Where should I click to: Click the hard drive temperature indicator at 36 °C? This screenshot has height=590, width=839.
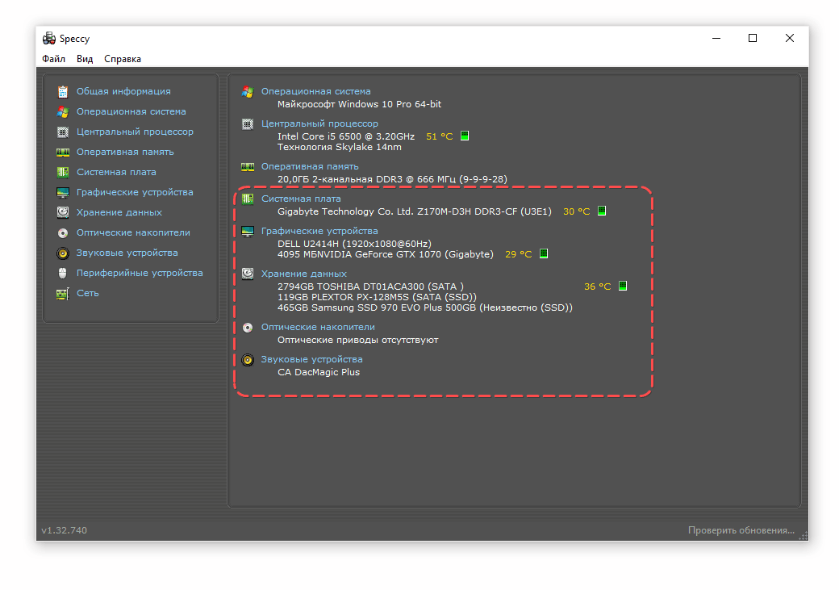pyautogui.click(x=622, y=287)
